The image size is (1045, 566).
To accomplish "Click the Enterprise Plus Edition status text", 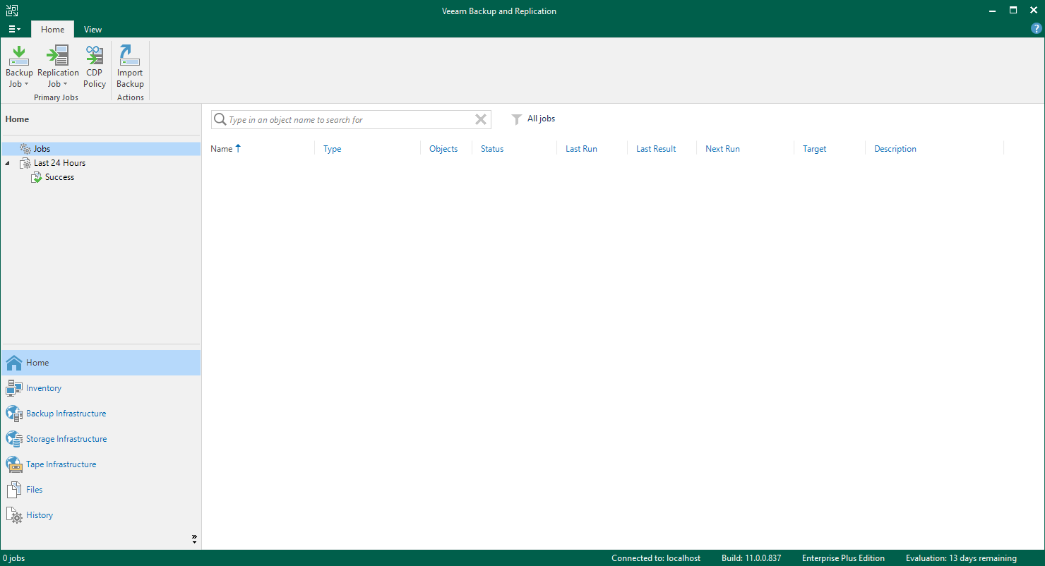I will tap(843, 558).
